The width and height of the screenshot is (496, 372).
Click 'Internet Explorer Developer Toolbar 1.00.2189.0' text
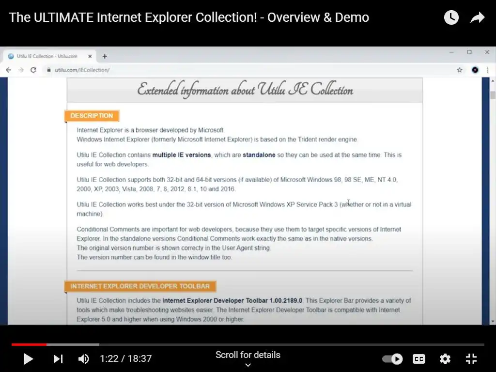click(x=232, y=300)
